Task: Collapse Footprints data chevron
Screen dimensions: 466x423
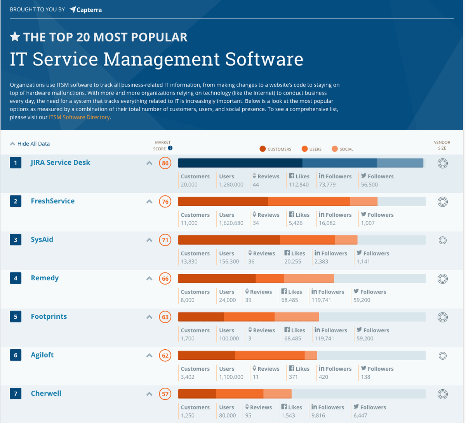Action: pos(149,317)
